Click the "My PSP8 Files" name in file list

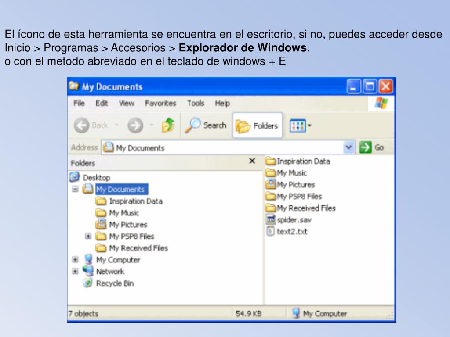[x=299, y=197]
